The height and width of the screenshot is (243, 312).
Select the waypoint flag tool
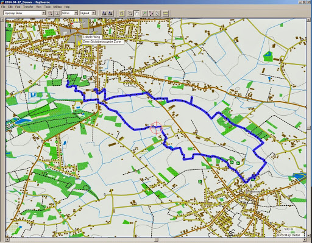[144, 13]
